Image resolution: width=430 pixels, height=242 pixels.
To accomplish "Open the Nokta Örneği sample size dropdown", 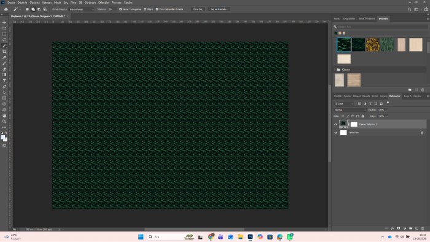I will [82, 9].
